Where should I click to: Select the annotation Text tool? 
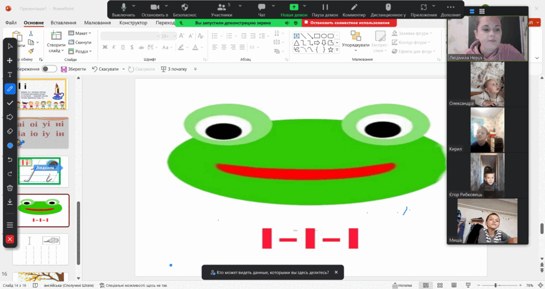[10, 75]
